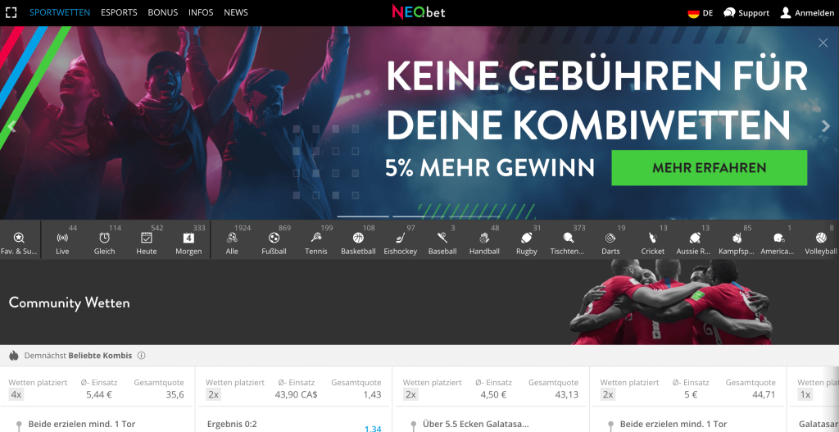
Task: Click the 4x bets placed badge
Action: coord(16,394)
